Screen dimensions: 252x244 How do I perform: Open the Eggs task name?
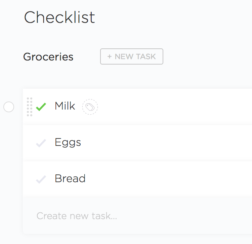coord(68,143)
